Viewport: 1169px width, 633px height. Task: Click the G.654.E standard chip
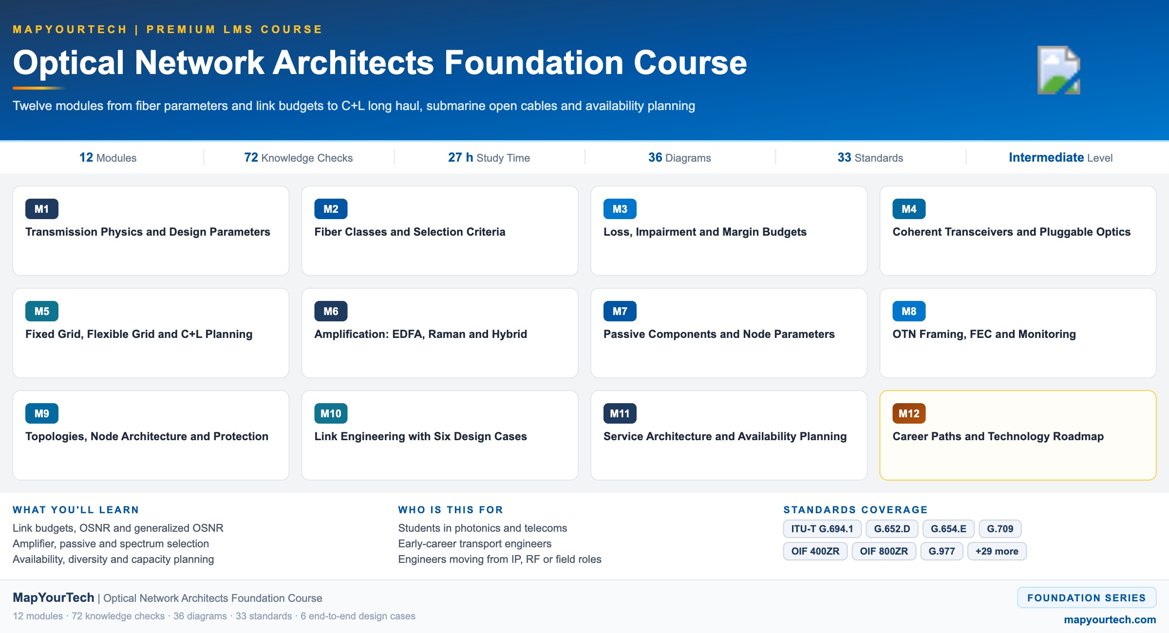point(948,529)
